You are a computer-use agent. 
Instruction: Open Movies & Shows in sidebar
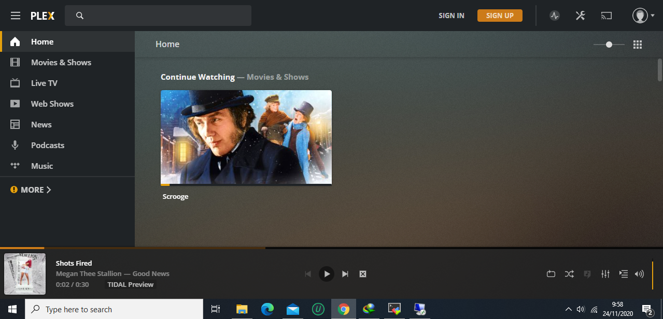(x=67, y=62)
